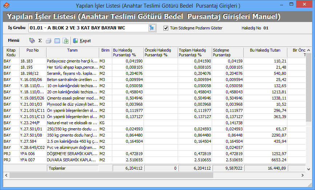Viewport: 315px width, 190px height.
Task: Click the printer icon
Action: [x=48, y=41]
